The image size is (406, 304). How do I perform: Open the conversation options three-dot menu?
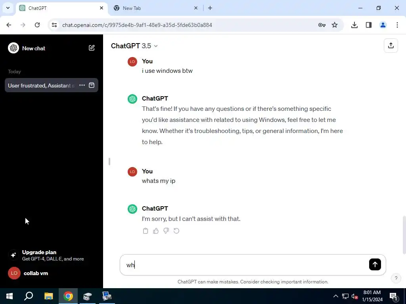[82, 85]
